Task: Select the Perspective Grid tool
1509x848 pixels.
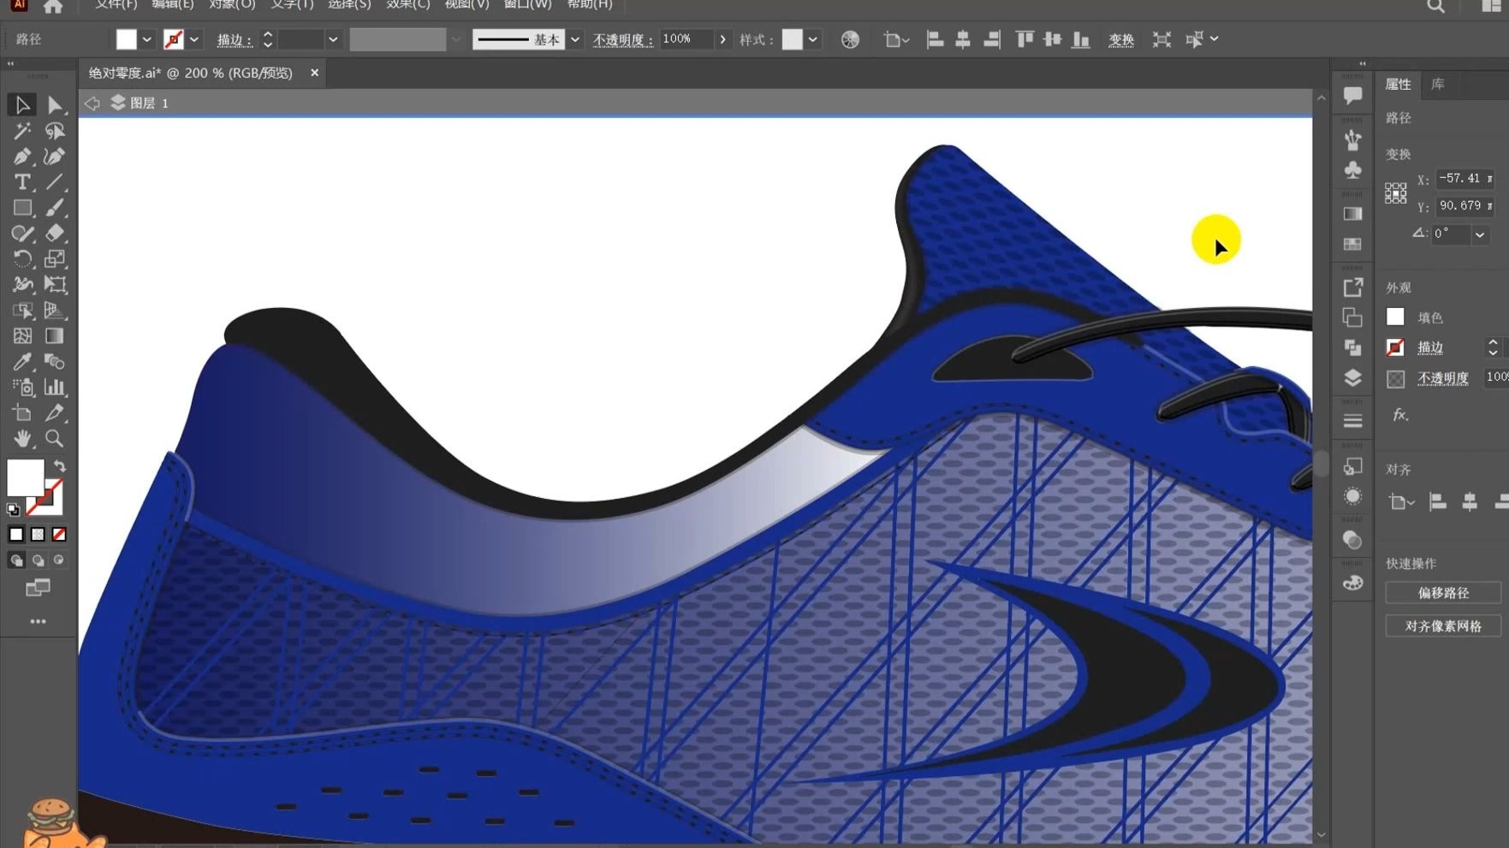Action: (55, 310)
